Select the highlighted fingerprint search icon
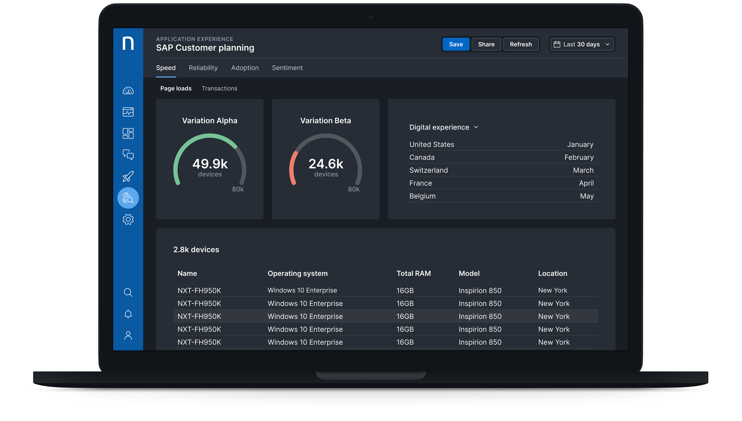The image size is (742, 421). pyautogui.click(x=128, y=198)
